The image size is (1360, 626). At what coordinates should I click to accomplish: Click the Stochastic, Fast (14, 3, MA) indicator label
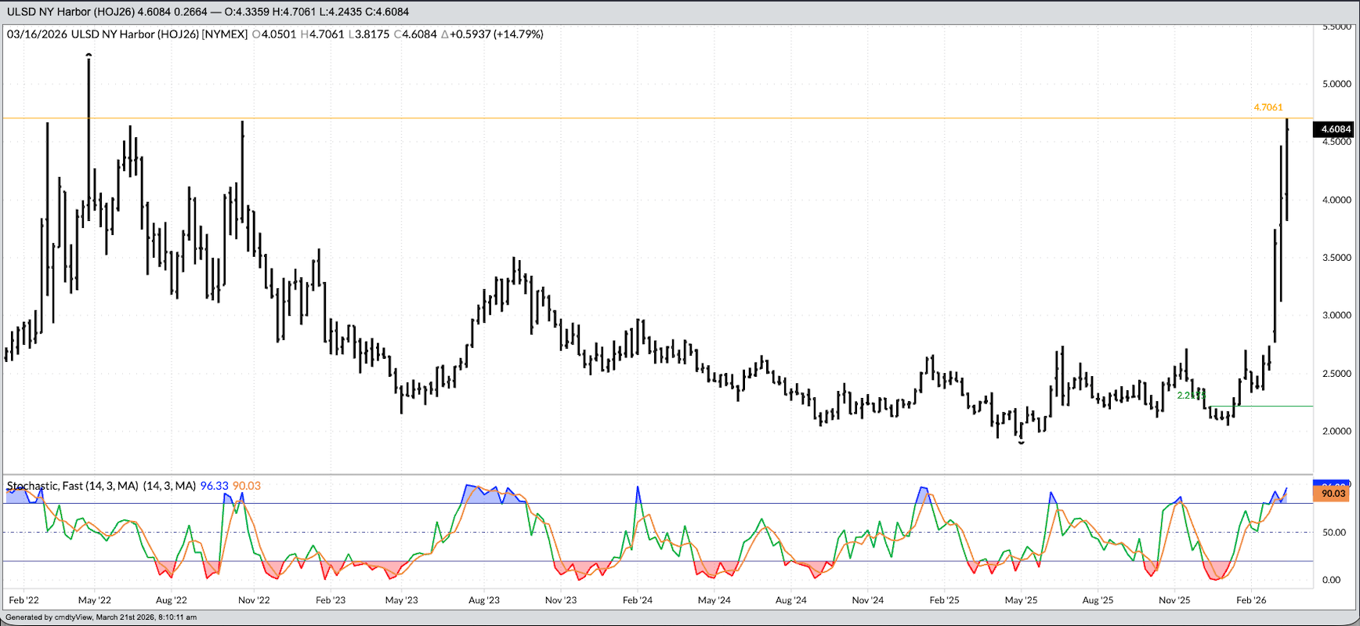coord(100,486)
